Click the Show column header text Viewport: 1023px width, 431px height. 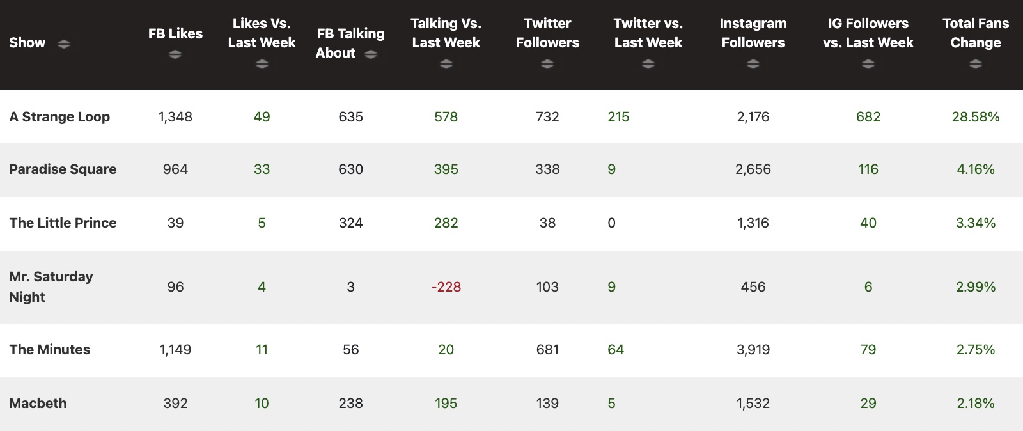click(x=27, y=43)
